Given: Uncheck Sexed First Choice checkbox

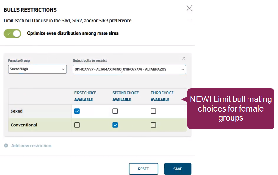Looking at the screenshot, I should click(77, 111).
